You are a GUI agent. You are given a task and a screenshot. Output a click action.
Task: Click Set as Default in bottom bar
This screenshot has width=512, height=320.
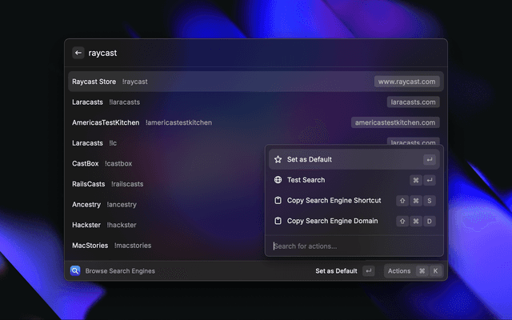[336, 271]
